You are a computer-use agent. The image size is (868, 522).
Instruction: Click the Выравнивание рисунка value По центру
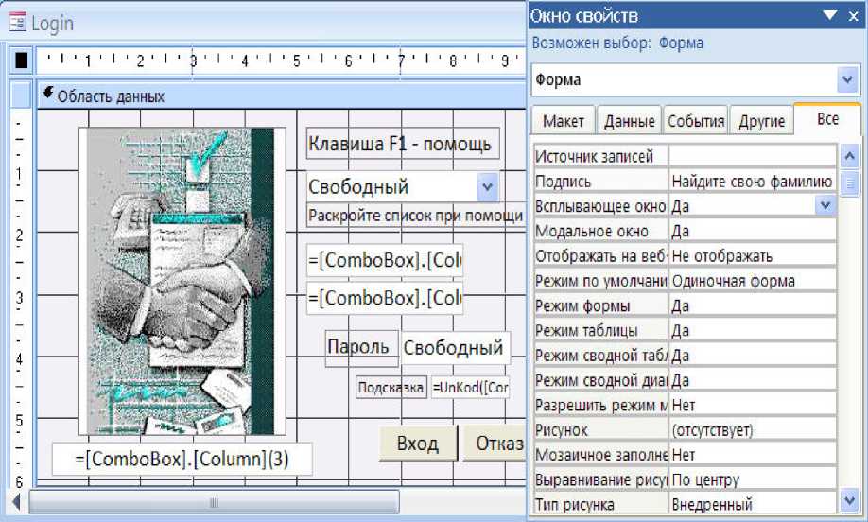point(753,480)
